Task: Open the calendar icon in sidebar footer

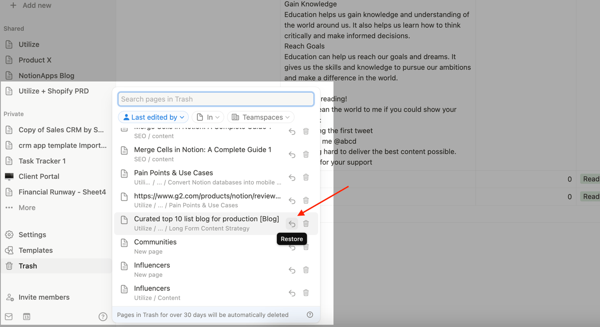Action: point(27,316)
